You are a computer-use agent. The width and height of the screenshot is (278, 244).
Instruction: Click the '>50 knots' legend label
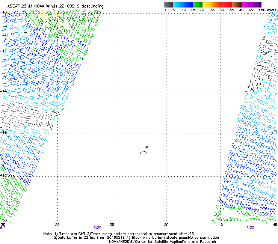[x=267, y=10]
